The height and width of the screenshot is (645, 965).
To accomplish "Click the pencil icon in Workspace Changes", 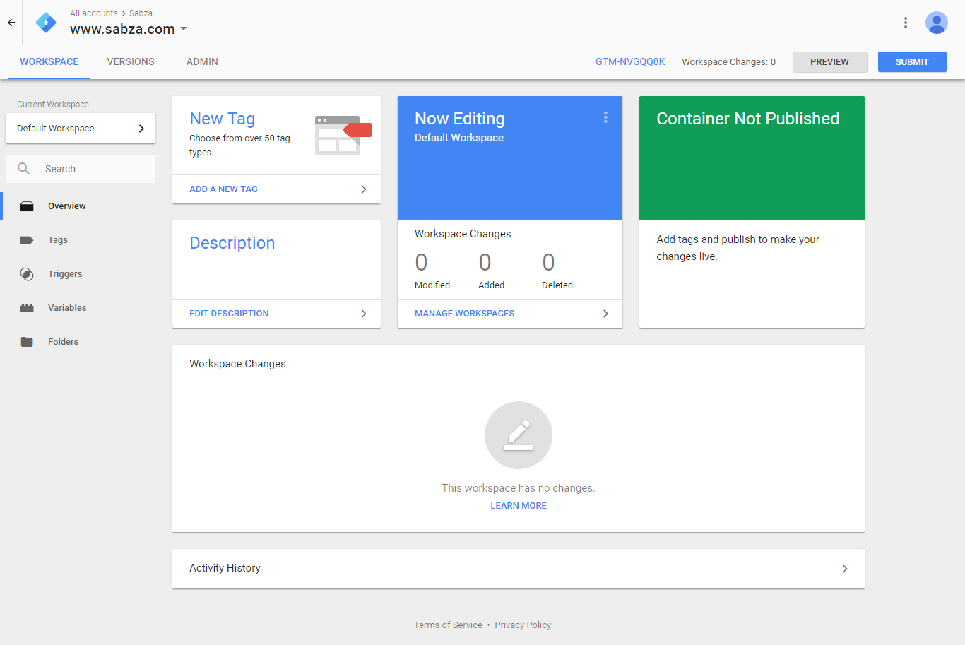I will [519, 435].
